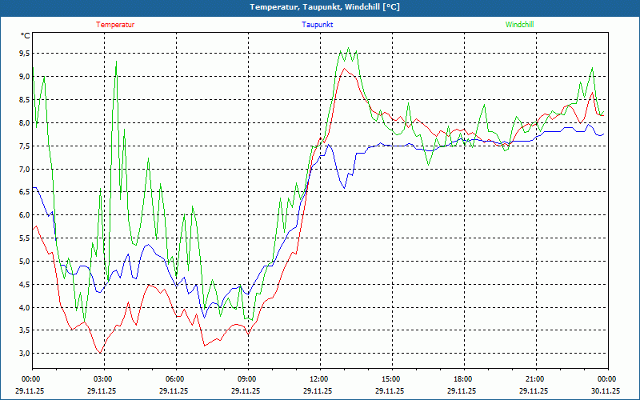
Task: Click the green Windchill legend label
Action: tap(519, 25)
